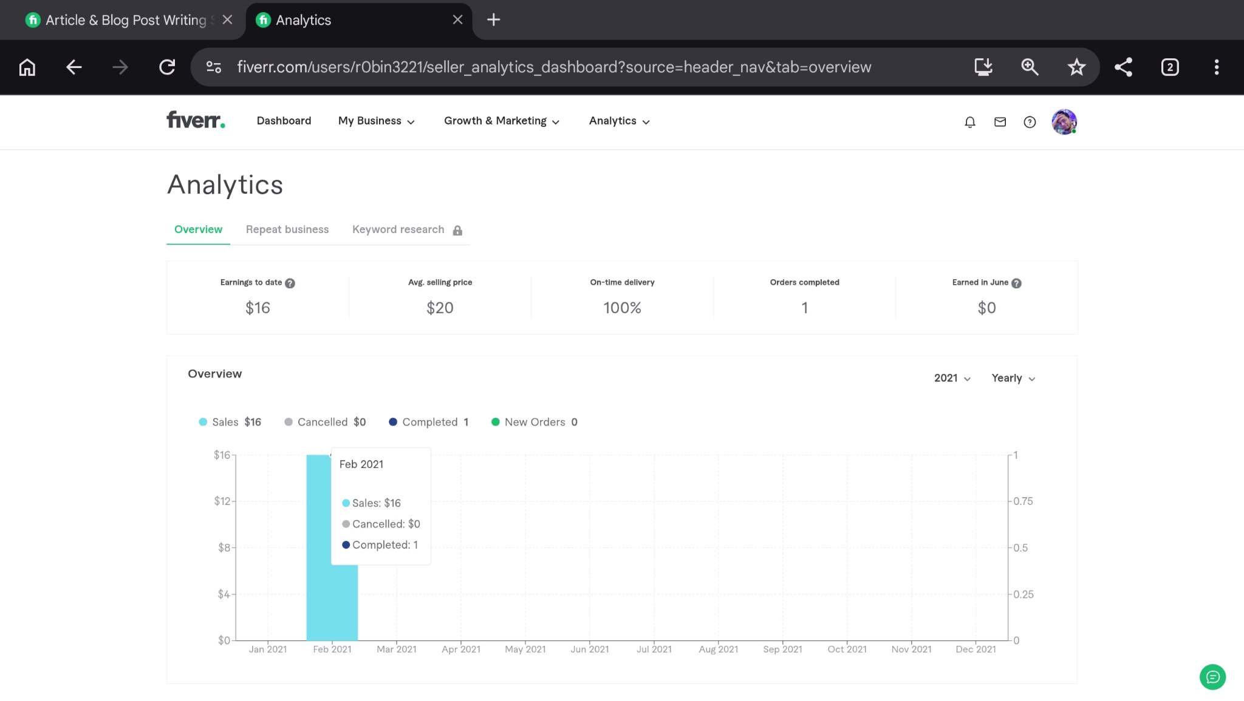Viewport: 1244px width, 701px height.
Task: Toggle the Completed legend series
Action: [x=428, y=422]
